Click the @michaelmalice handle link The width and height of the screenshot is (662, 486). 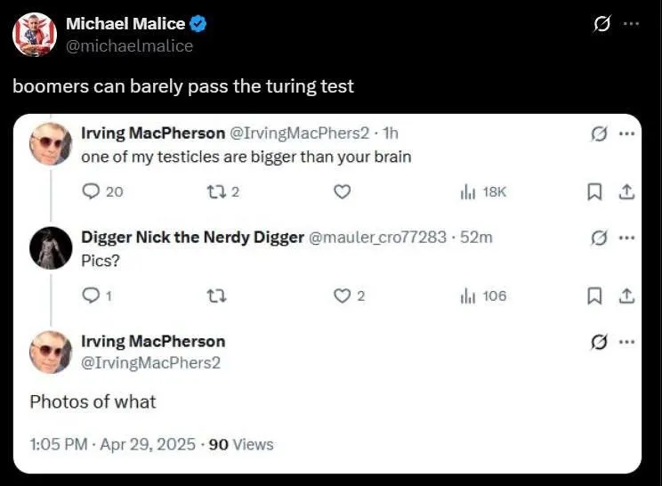pyautogui.click(x=129, y=46)
